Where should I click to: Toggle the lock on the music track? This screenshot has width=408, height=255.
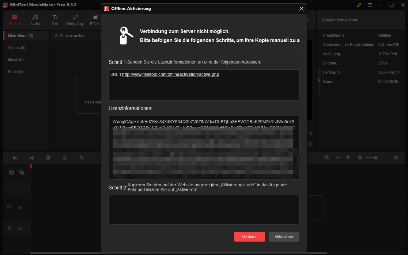pyautogui.click(x=20, y=228)
